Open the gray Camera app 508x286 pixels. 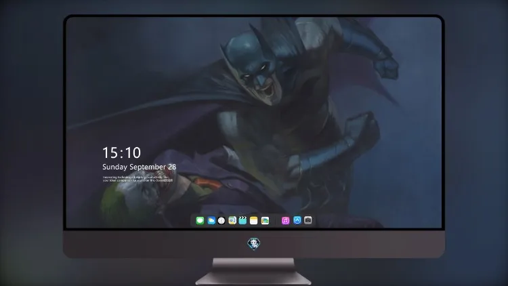click(308, 220)
